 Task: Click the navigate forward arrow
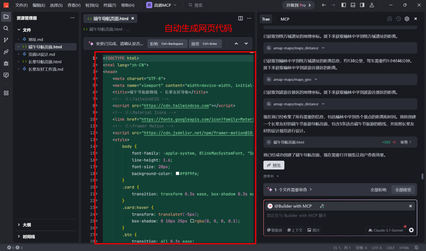tap(333, 5)
